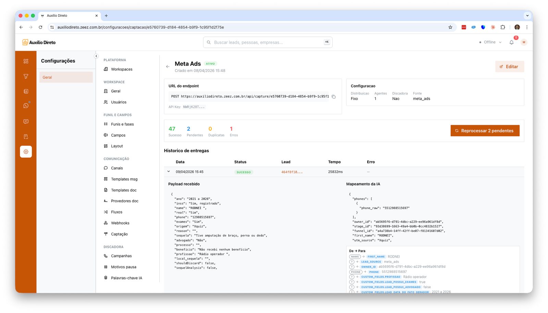The image size is (548, 313).
Task: Open notifications via the bell icon
Action: click(511, 42)
